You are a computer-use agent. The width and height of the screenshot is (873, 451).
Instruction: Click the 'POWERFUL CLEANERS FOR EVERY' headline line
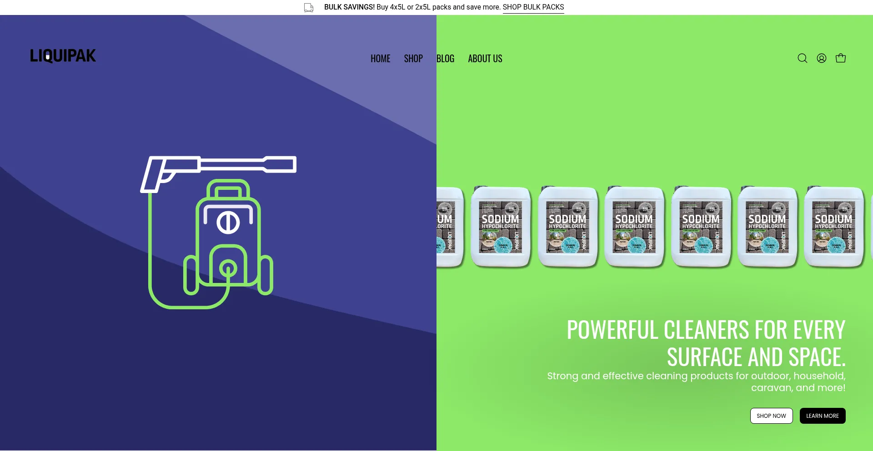(x=706, y=330)
